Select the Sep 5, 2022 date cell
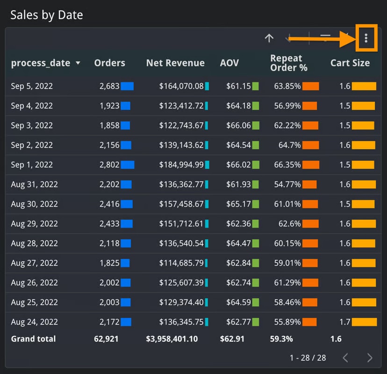Viewport: 387px width, 374px height. pos(32,86)
